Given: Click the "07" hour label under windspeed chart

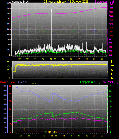Looking at the screenshot, I should pos(20,59).
